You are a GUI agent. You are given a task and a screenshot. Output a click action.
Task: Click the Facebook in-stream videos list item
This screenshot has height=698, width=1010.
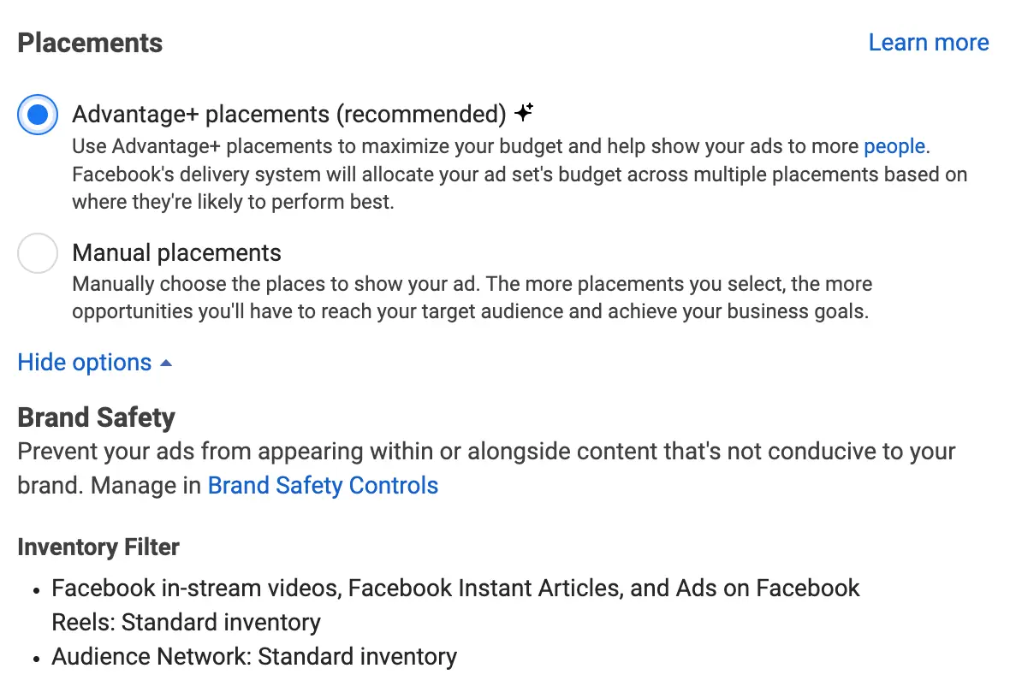pyautogui.click(x=455, y=589)
